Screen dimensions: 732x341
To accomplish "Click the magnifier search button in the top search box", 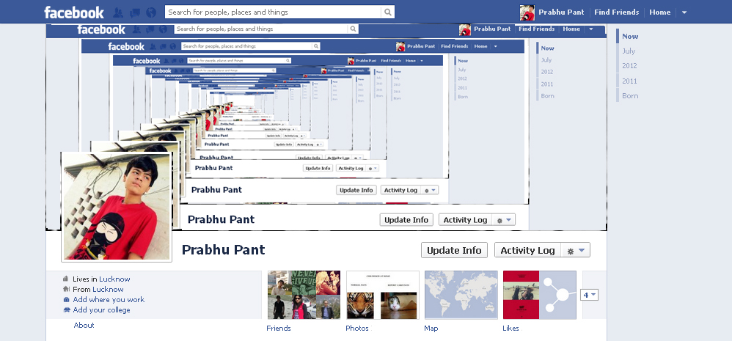I will 387,12.
